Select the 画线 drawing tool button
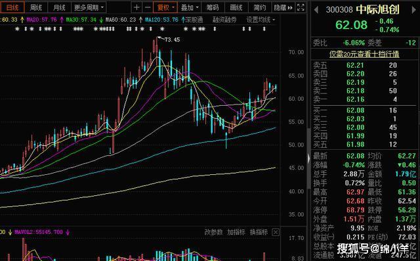This screenshot has height=261, width=420. [x=236, y=7]
